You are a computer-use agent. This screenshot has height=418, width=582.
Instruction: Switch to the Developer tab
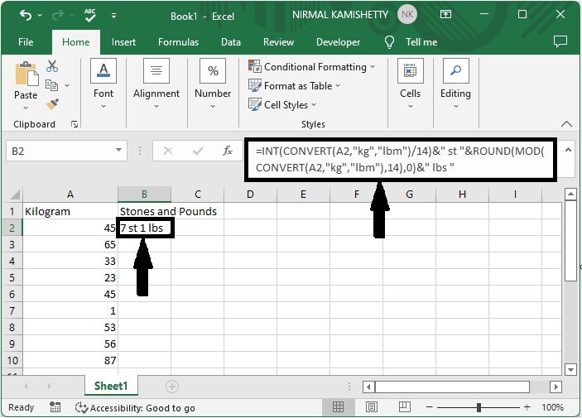(x=338, y=42)
